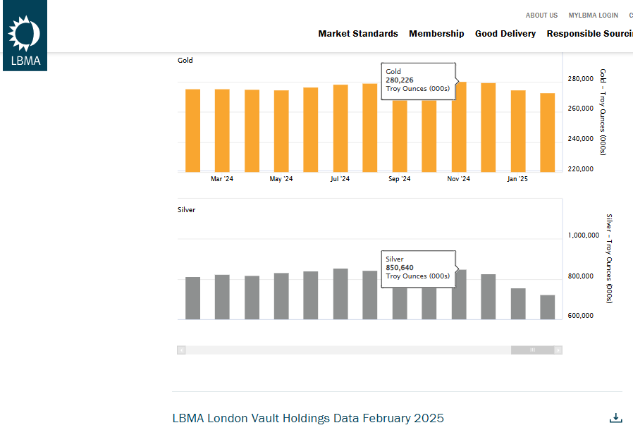Click the 1,000,000 silver axis value
Screen dimensions: 633x430
tap(584, 235)
